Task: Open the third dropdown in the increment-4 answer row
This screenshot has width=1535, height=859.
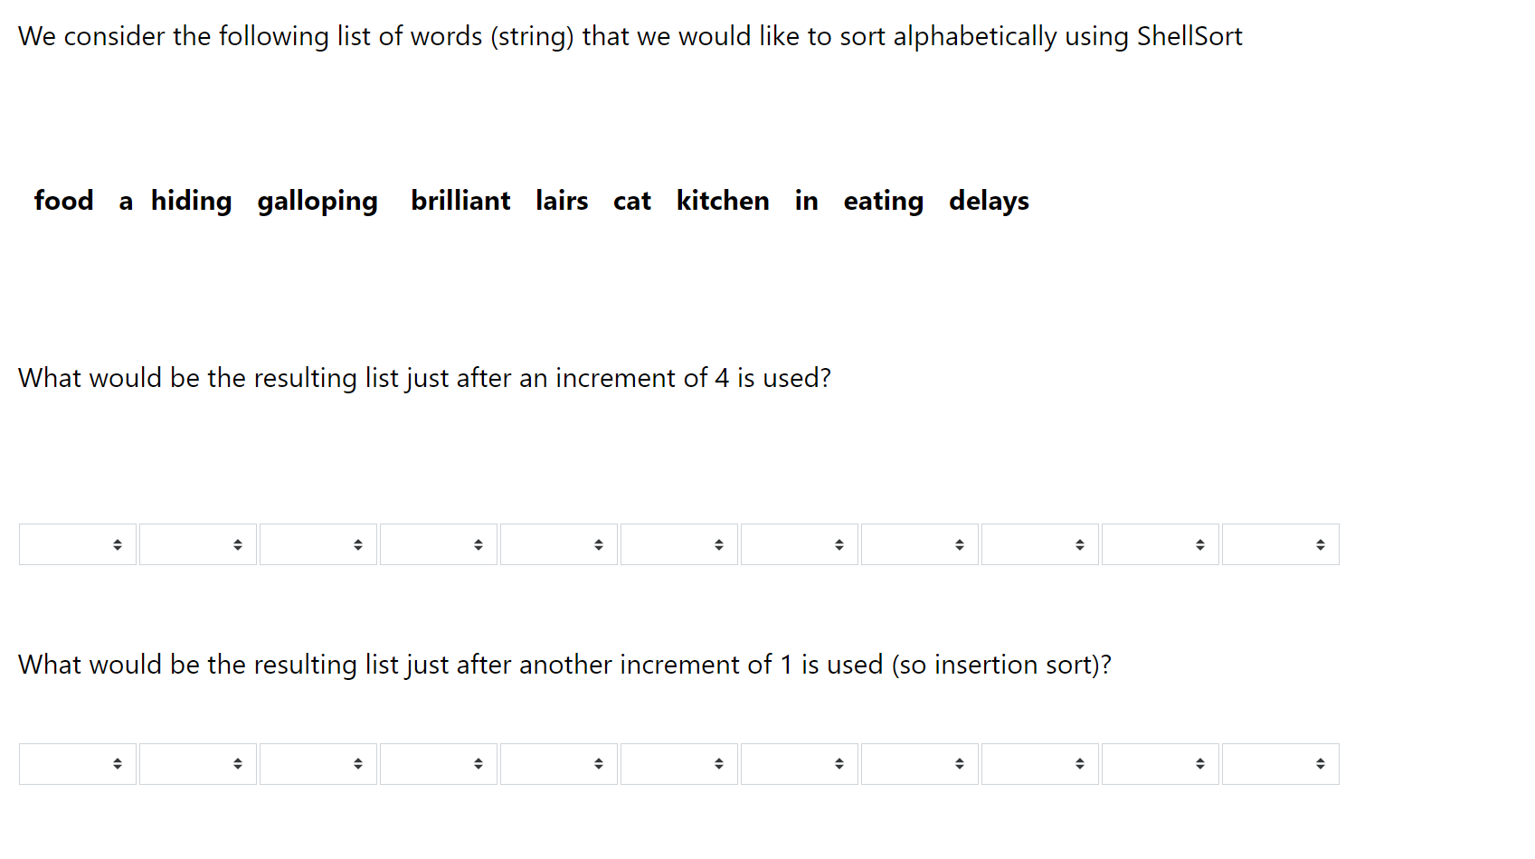Action: pyautogui.click(x=318, y=544)
